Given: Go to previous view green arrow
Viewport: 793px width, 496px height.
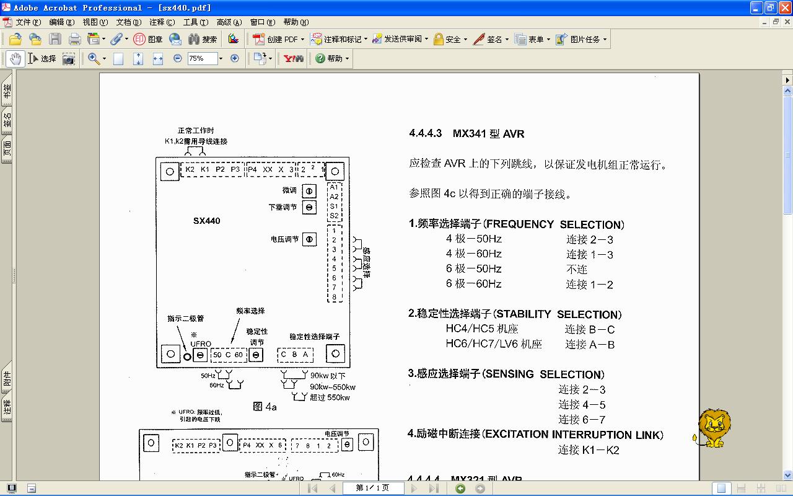Looking at the screenshot, I should (460, 489).
